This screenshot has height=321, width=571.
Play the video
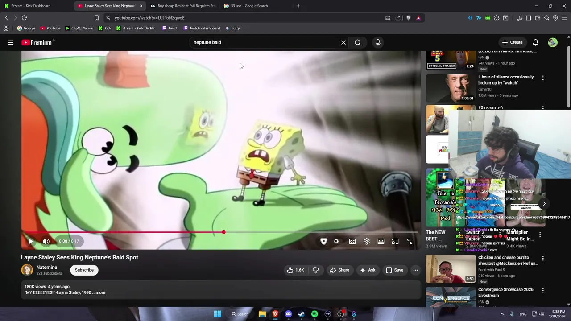pos(30,241)
